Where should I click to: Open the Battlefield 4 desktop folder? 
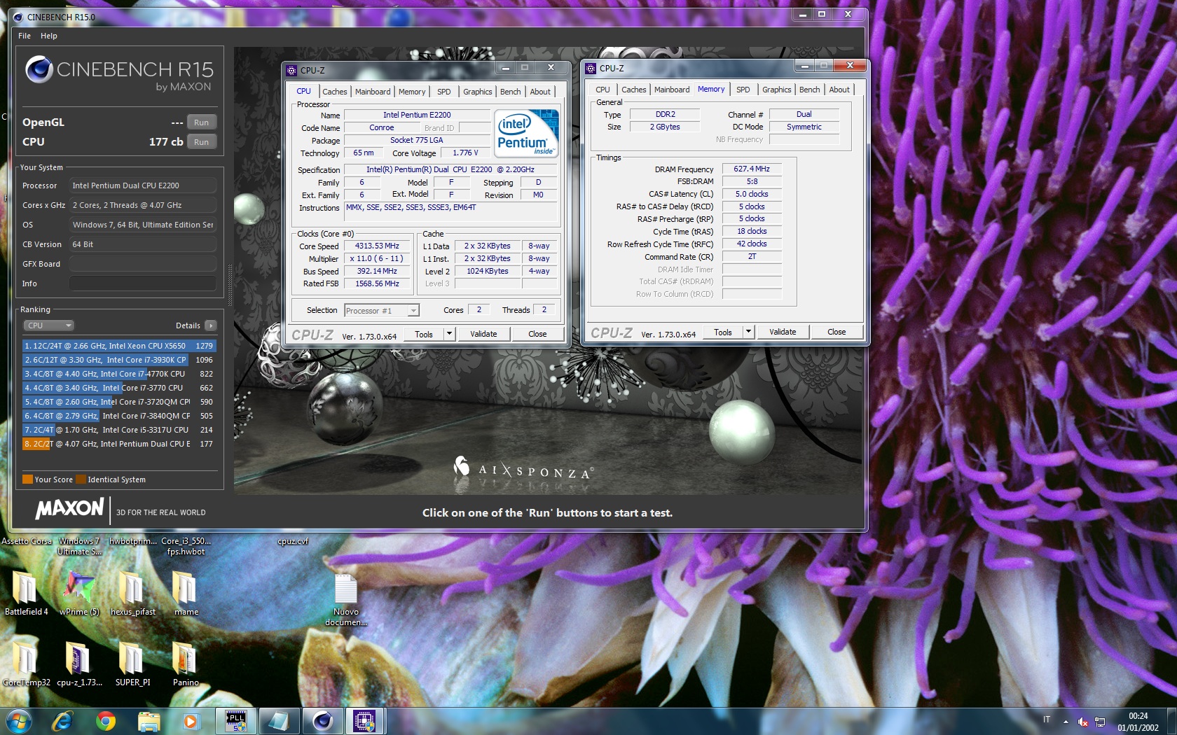click(x=26, y=592)
